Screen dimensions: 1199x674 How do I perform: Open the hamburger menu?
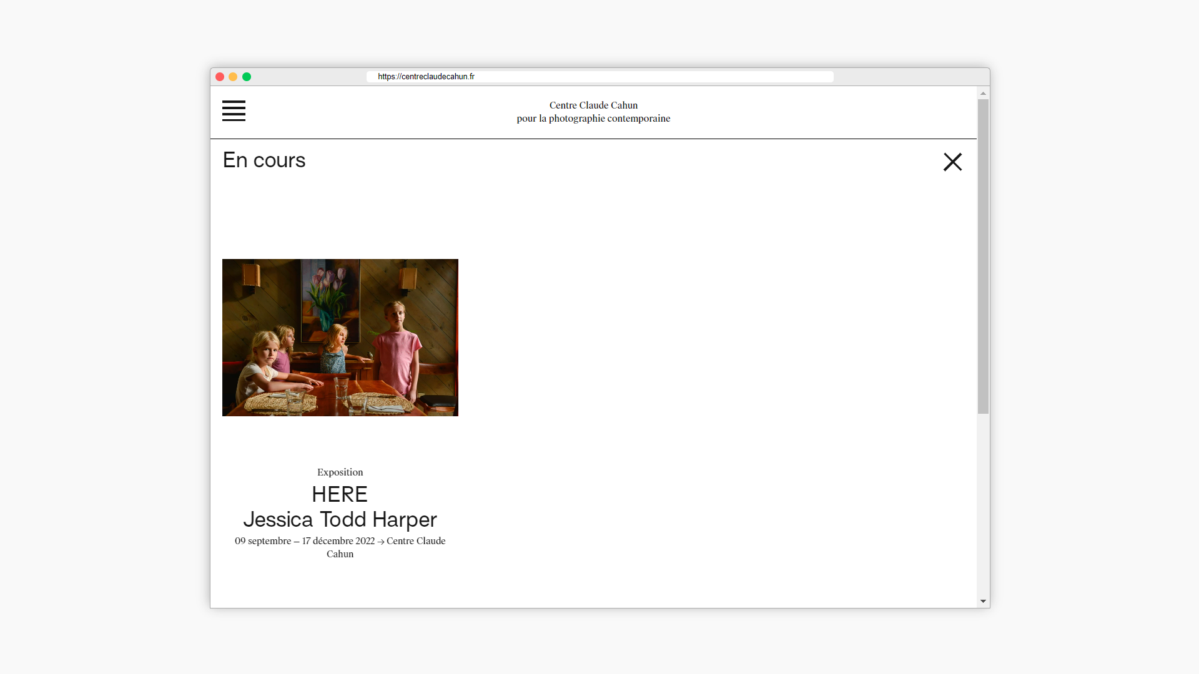[x=234, y=110]
